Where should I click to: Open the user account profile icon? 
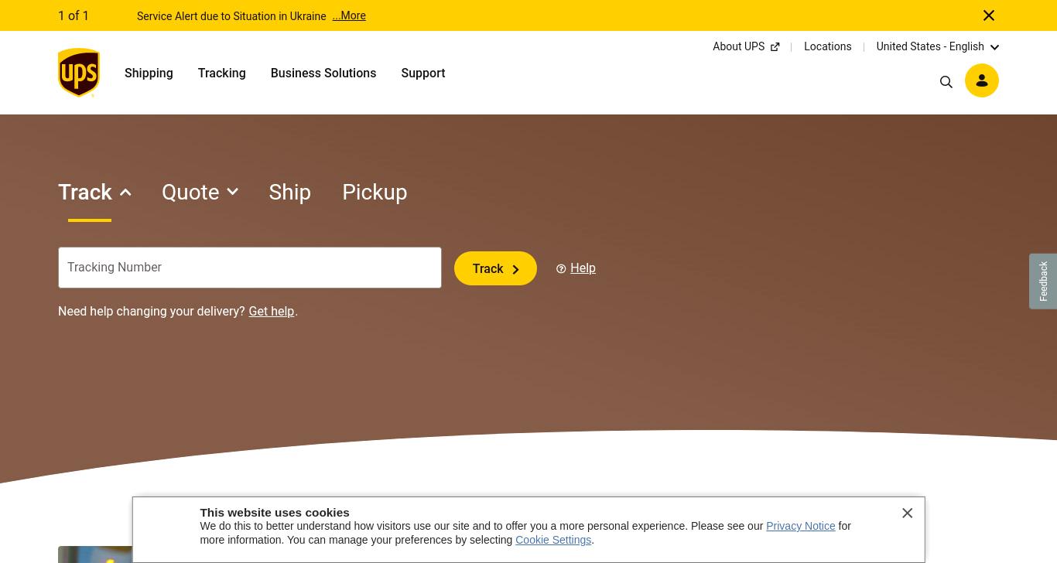[982, 80]
